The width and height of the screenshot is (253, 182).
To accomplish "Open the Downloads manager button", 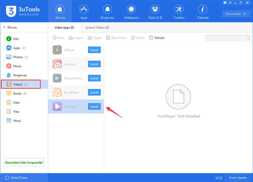I will pos(236,14).
